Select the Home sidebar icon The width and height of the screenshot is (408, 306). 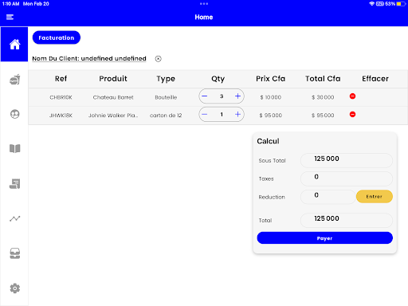click(14, 44)
